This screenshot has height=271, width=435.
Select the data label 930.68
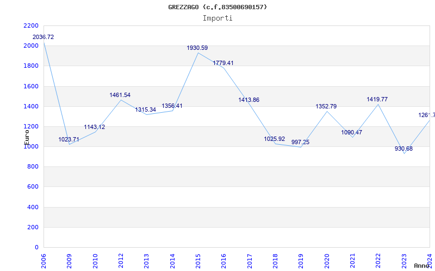(x=403, y=149)
